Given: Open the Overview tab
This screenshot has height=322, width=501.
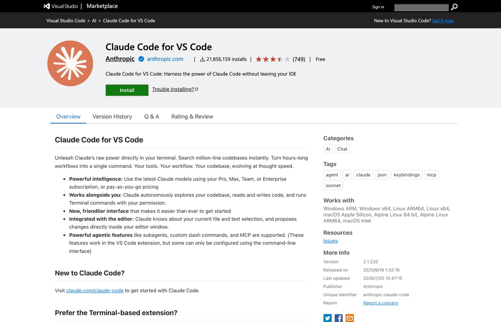Looking at the screenshot, I should 68,117.
